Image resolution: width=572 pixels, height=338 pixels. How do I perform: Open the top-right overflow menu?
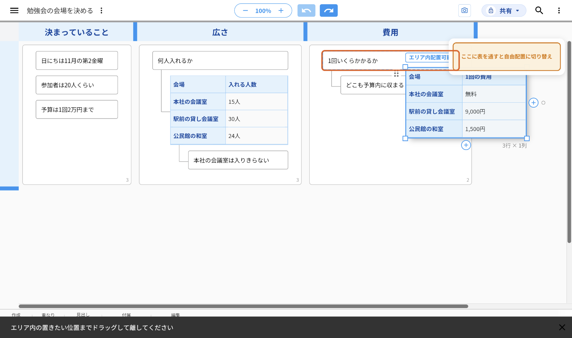pos(559,11)
